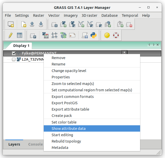Image resolution: width=165 pixels, height=158 pixels.
Task: Choose Export common formats
Action: [92, 97]
